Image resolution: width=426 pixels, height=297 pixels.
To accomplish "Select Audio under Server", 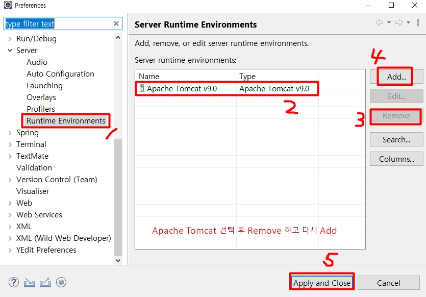I will point(37,62).
